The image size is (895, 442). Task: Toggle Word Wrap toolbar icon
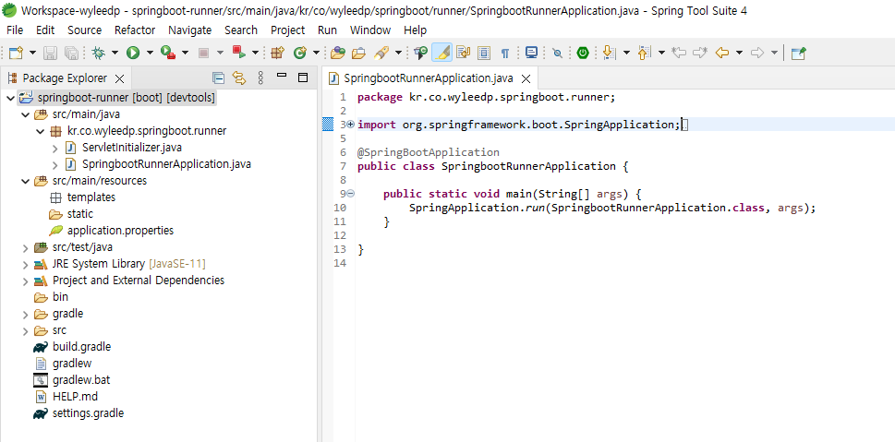[463, 53]
